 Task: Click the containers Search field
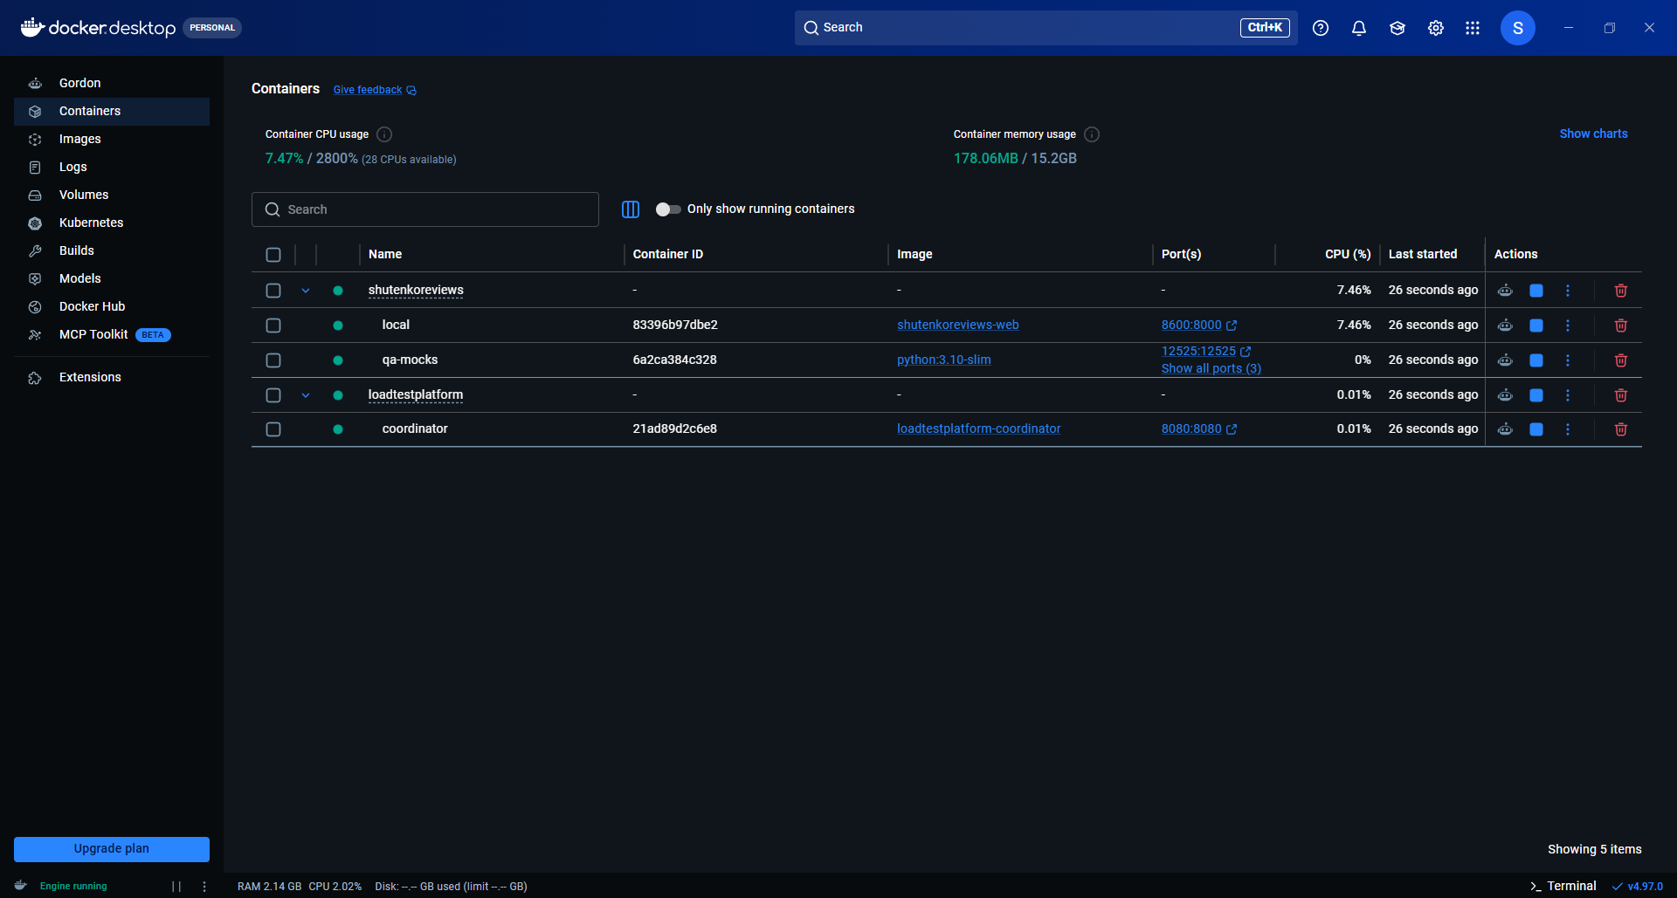[425, 209]
